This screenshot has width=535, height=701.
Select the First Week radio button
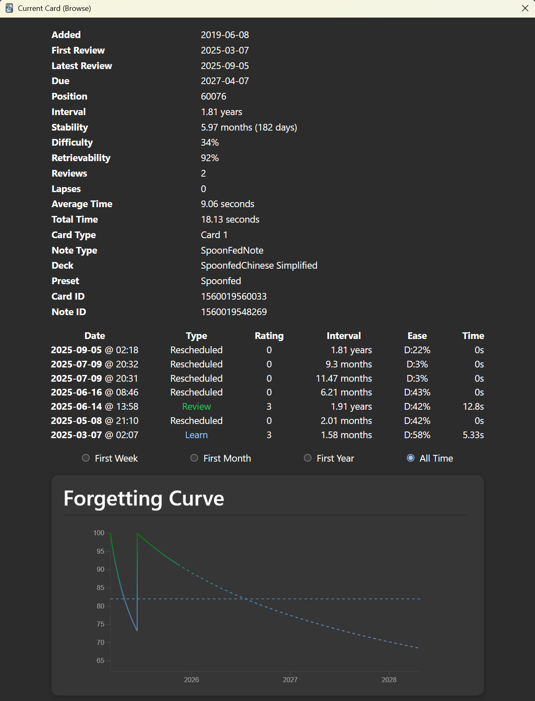click(x=86, y=458)
